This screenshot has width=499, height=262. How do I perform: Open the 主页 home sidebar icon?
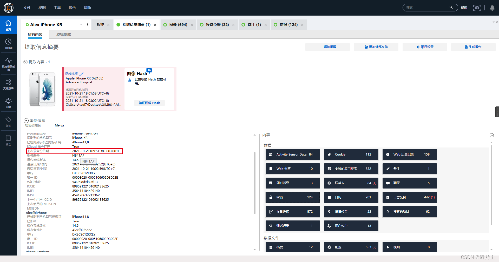8,25
